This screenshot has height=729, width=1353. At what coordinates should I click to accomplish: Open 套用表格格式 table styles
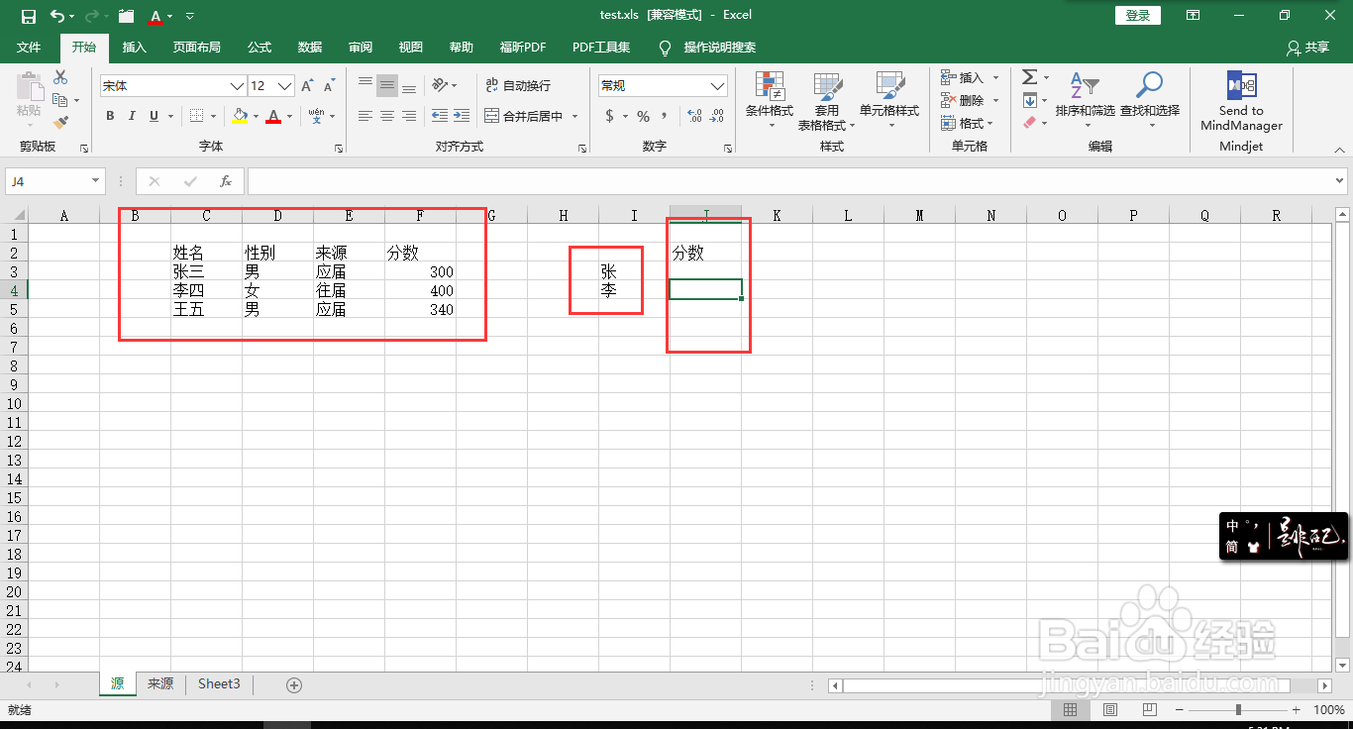pyautogui.click(x=826, y=101)
